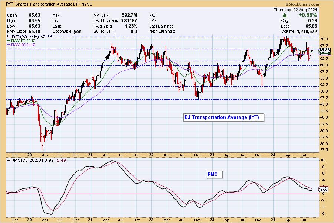Click the P/E label
Screen dimensions: 334x223
click(x=153, y=15)
